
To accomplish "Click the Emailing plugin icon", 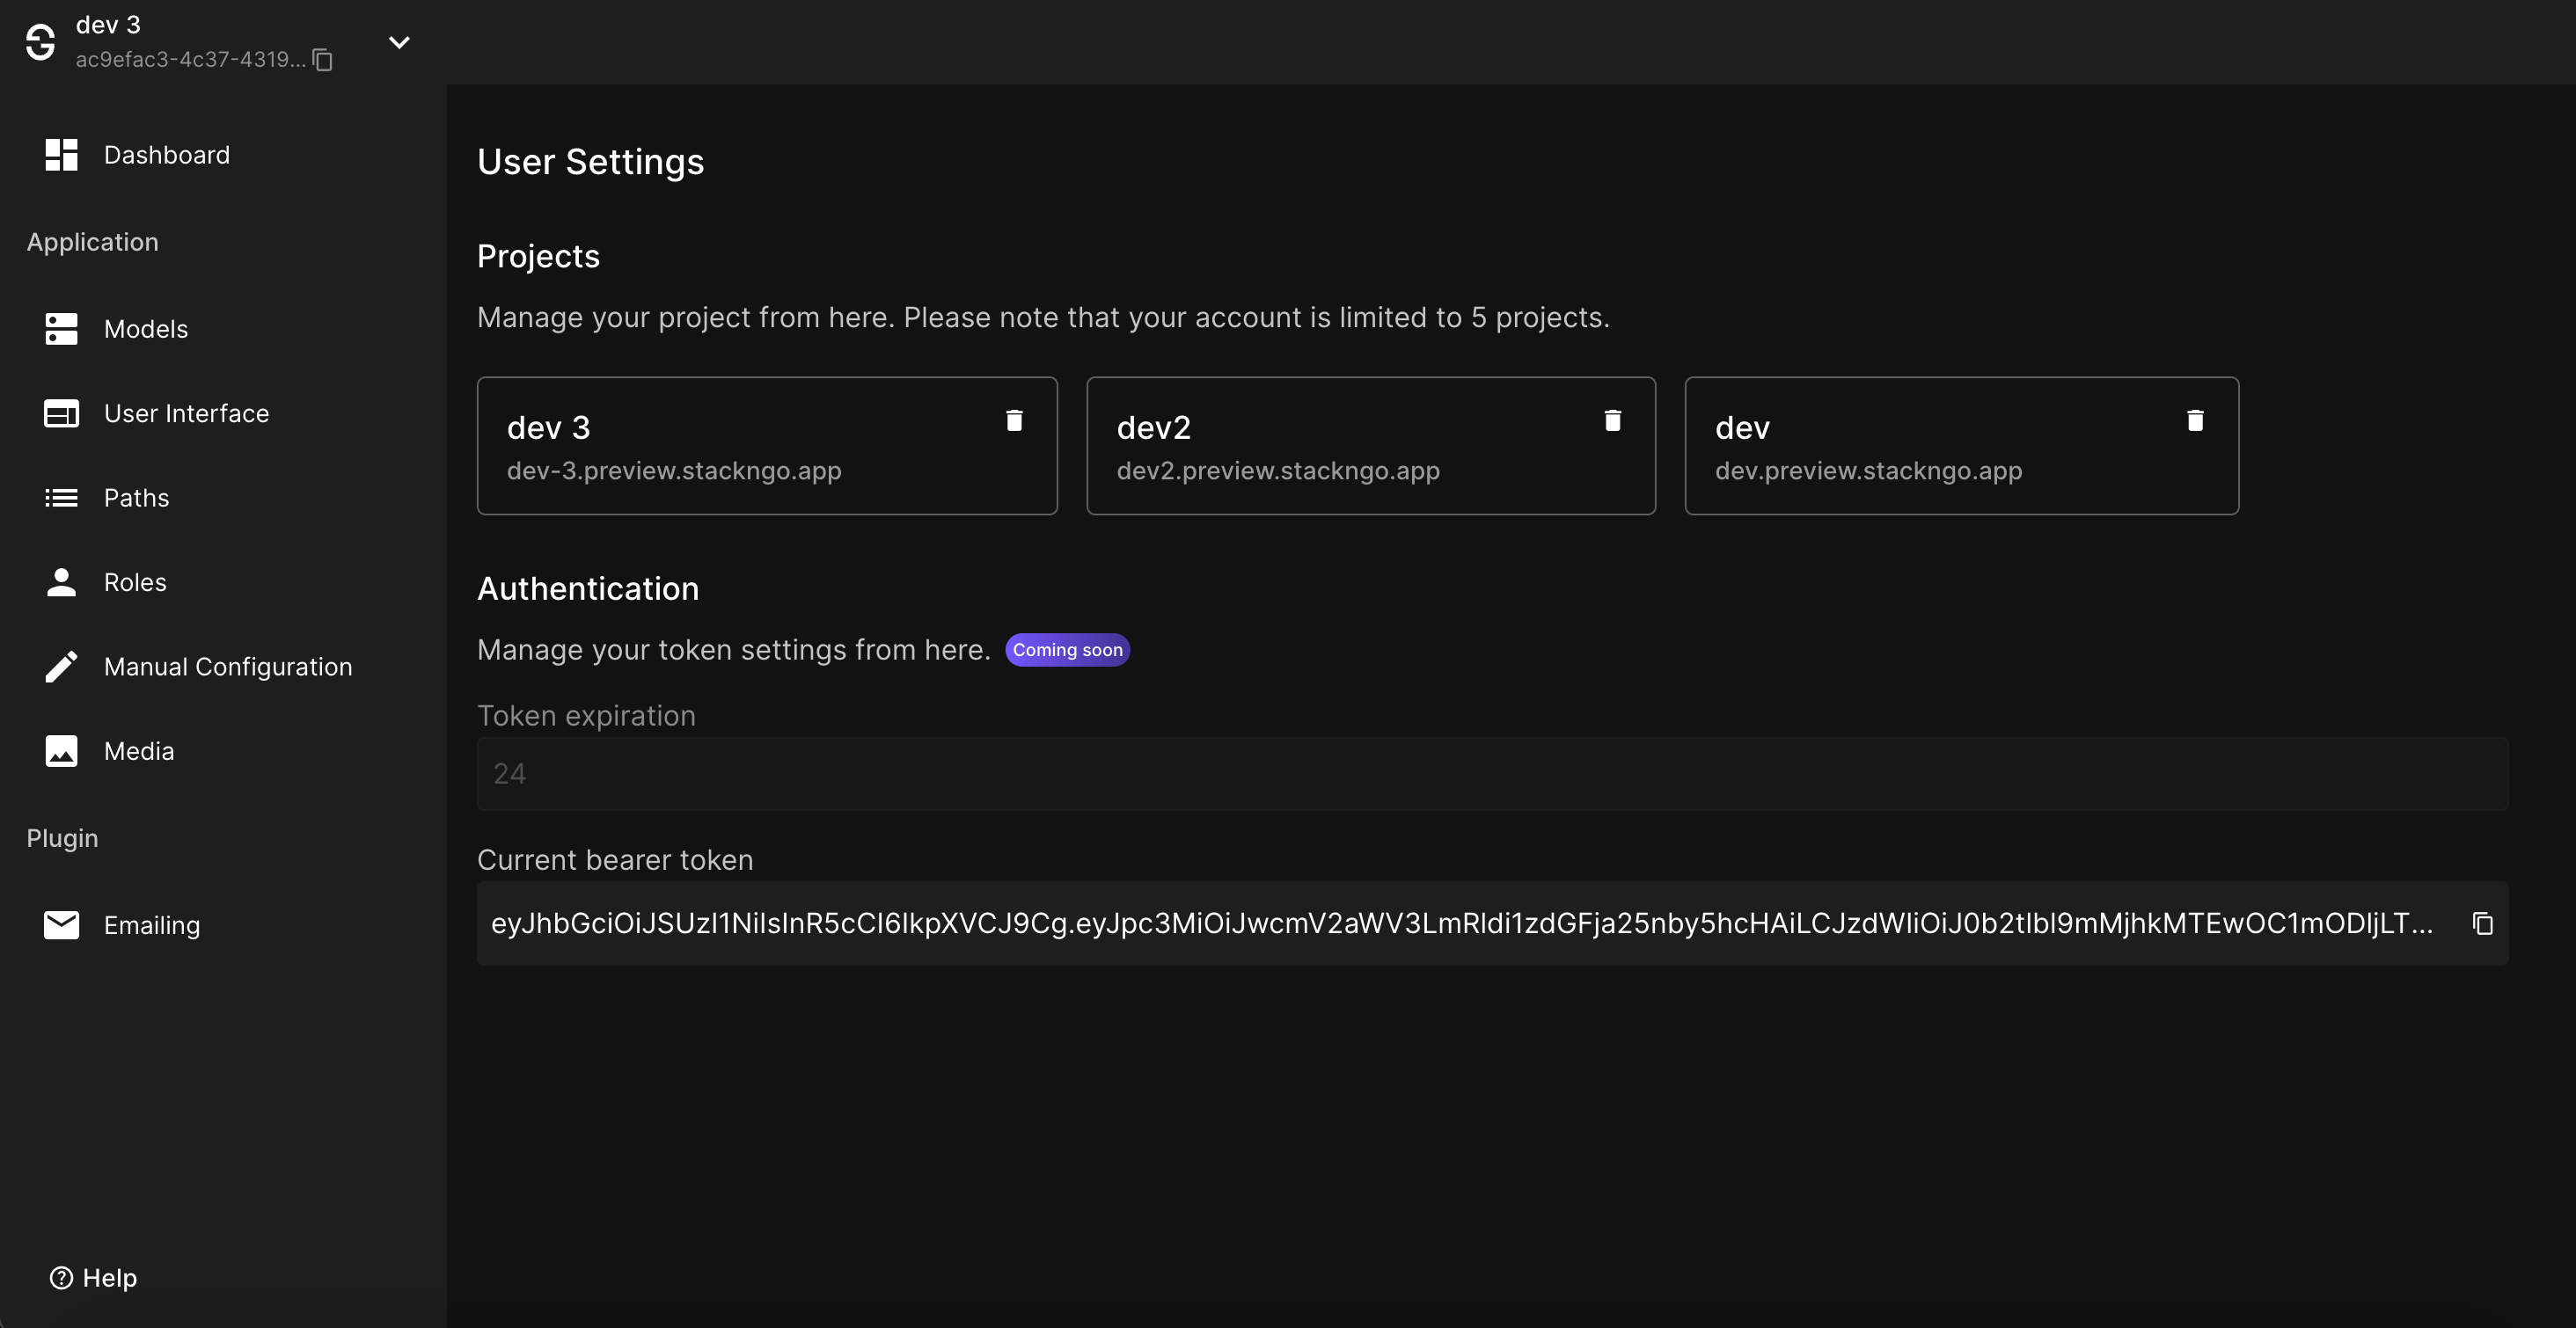I will coord(61,924).
